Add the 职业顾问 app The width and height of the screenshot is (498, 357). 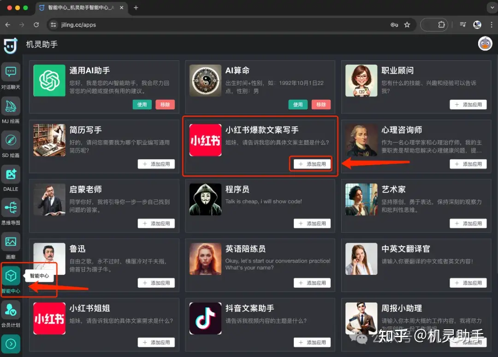point(468,105)
